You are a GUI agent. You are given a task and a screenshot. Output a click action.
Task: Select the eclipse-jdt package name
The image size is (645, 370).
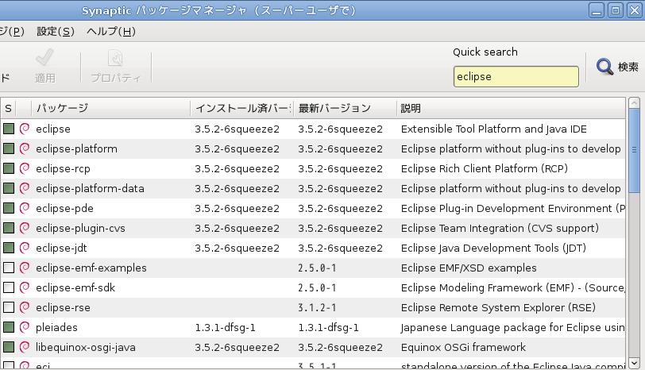[x=61, y=248]
